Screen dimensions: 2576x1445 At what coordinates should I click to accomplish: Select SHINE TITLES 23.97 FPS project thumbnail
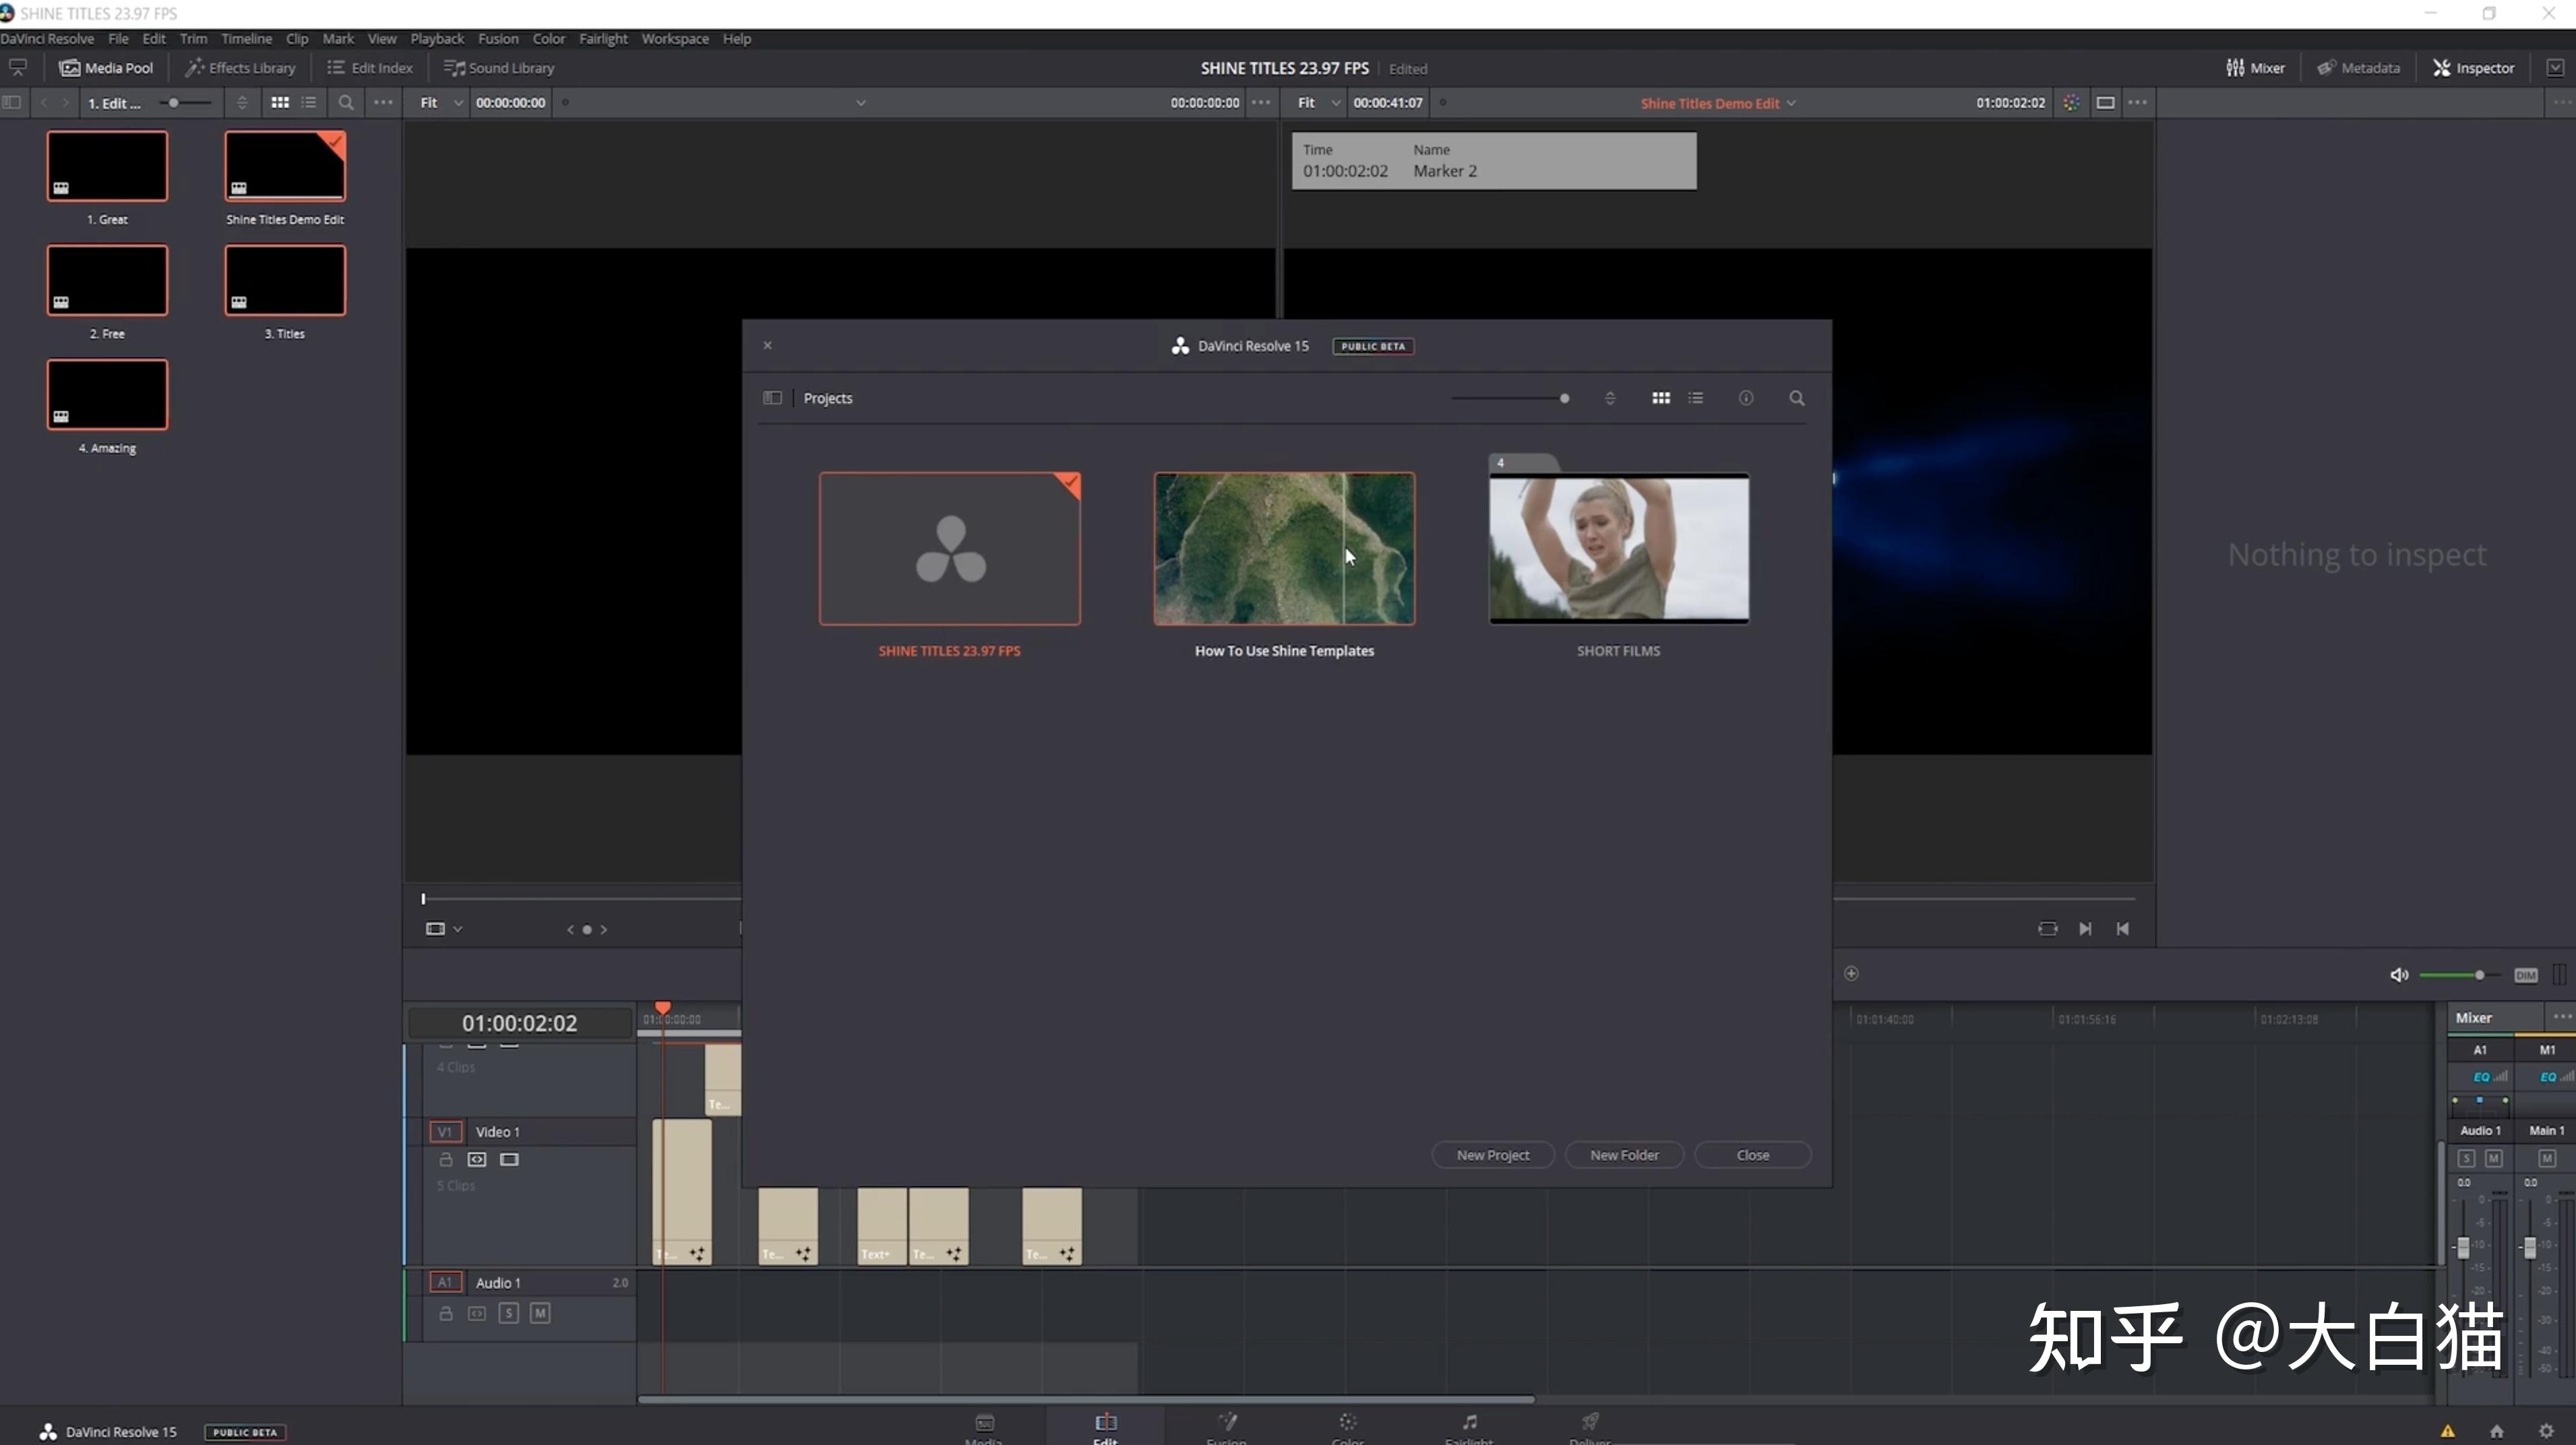[x=949, y=548]
